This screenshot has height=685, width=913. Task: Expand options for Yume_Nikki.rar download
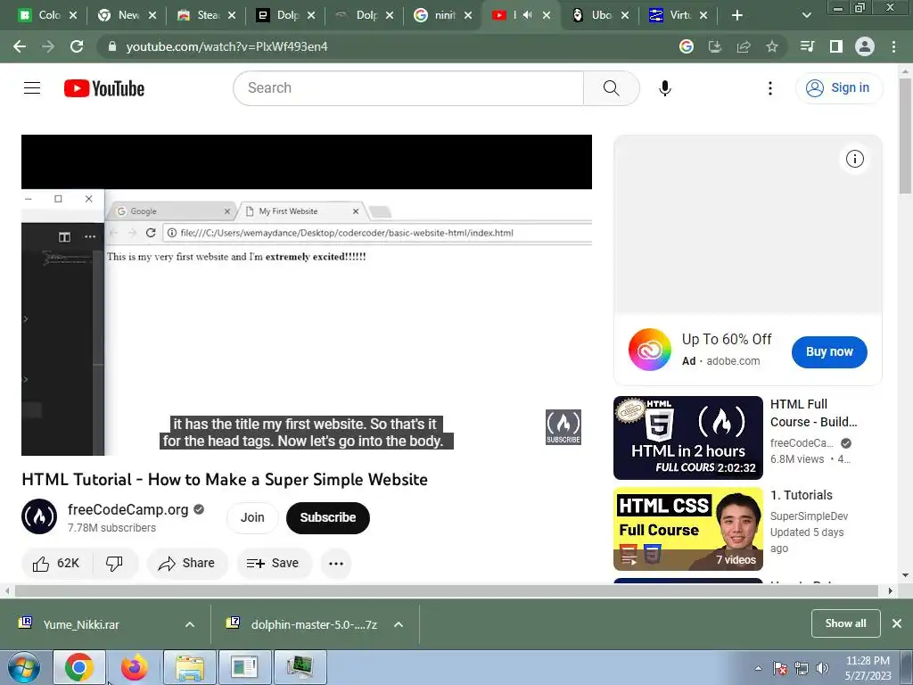point(189,624)
